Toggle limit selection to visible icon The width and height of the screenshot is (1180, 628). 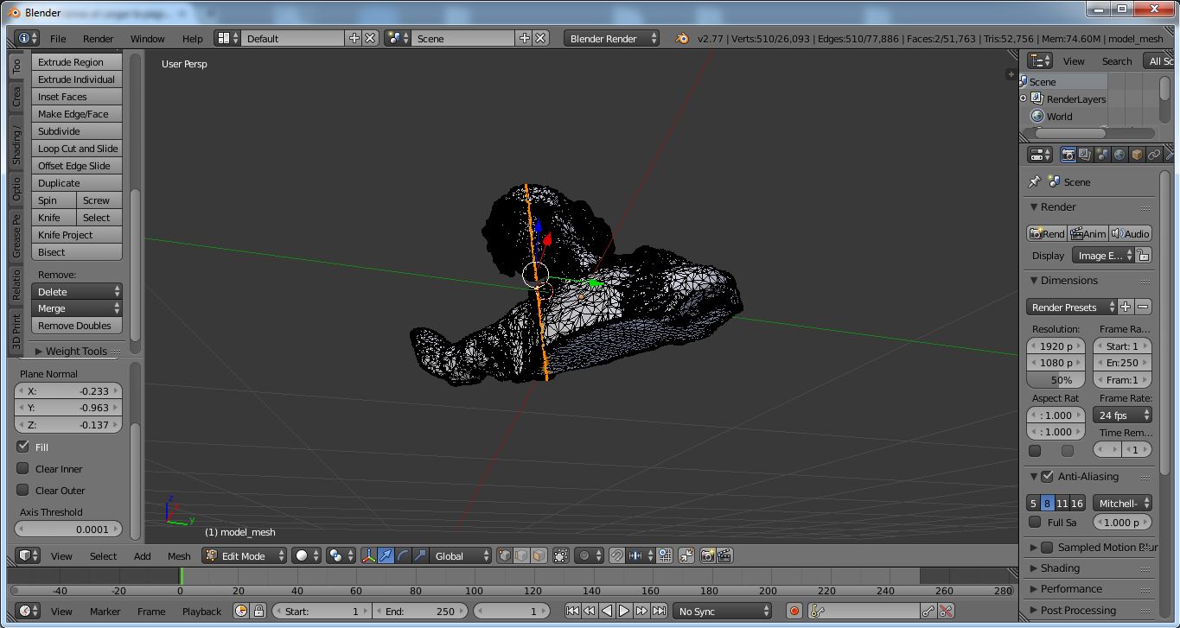point(561,555)
